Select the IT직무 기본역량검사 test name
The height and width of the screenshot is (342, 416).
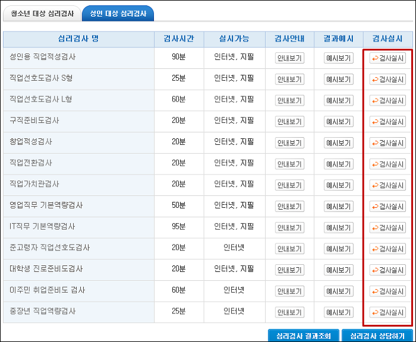42,226
